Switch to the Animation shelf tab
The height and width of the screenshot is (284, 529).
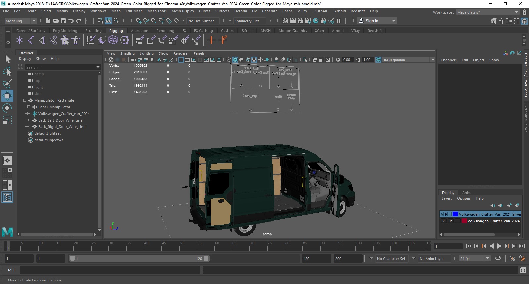tap(140, 31)
